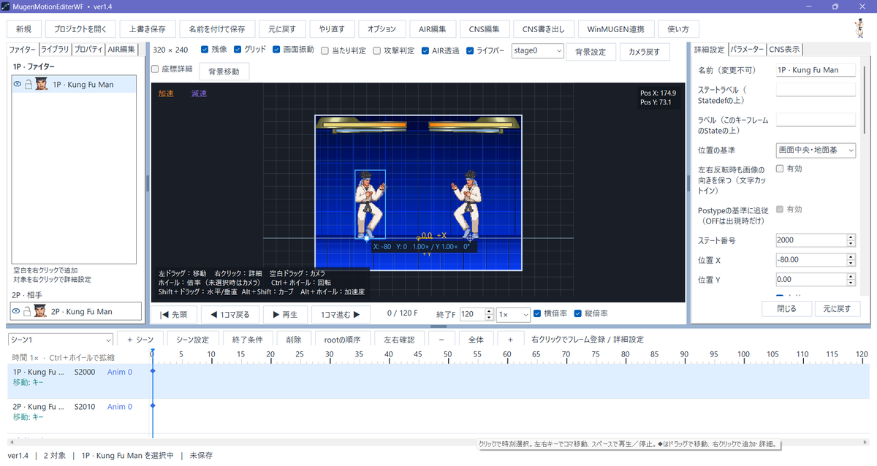This screenshot has width=877, height=466.
Task: Enable the 当たり判定 checkbox
Action: [x=324, y=51]
